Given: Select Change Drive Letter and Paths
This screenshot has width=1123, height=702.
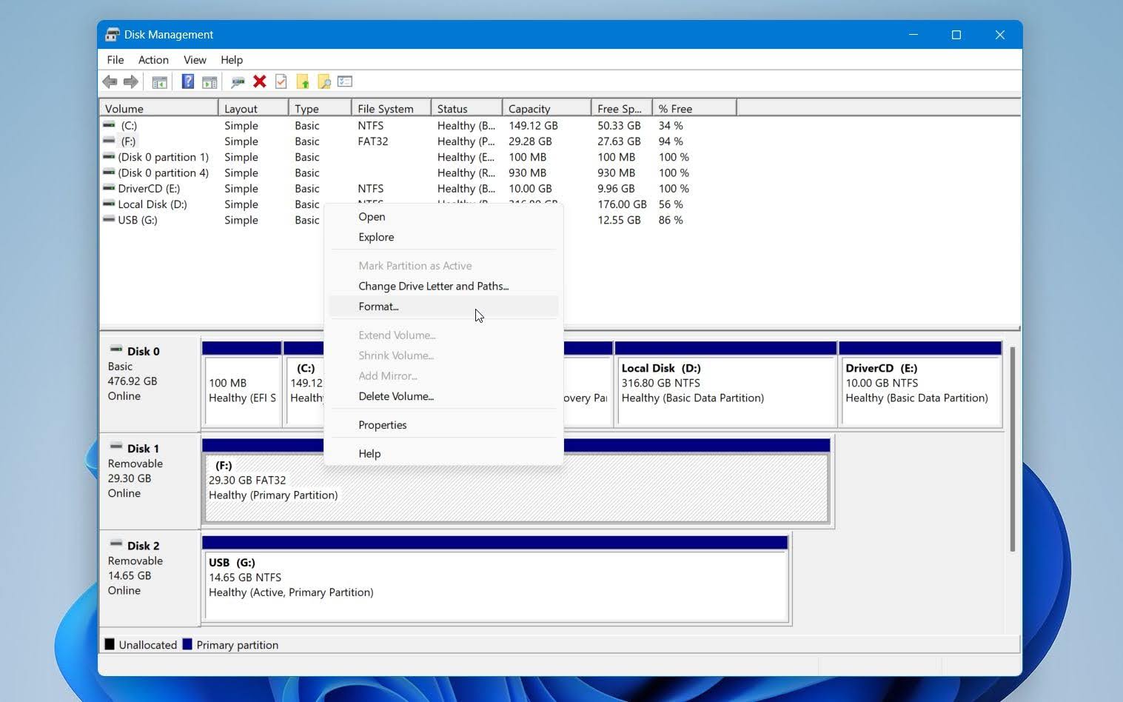Looking at the screenshot, I should point(443,286).
